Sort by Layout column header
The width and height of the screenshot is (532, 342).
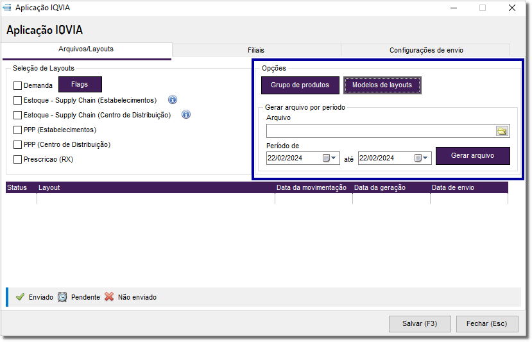click(156, 187)
